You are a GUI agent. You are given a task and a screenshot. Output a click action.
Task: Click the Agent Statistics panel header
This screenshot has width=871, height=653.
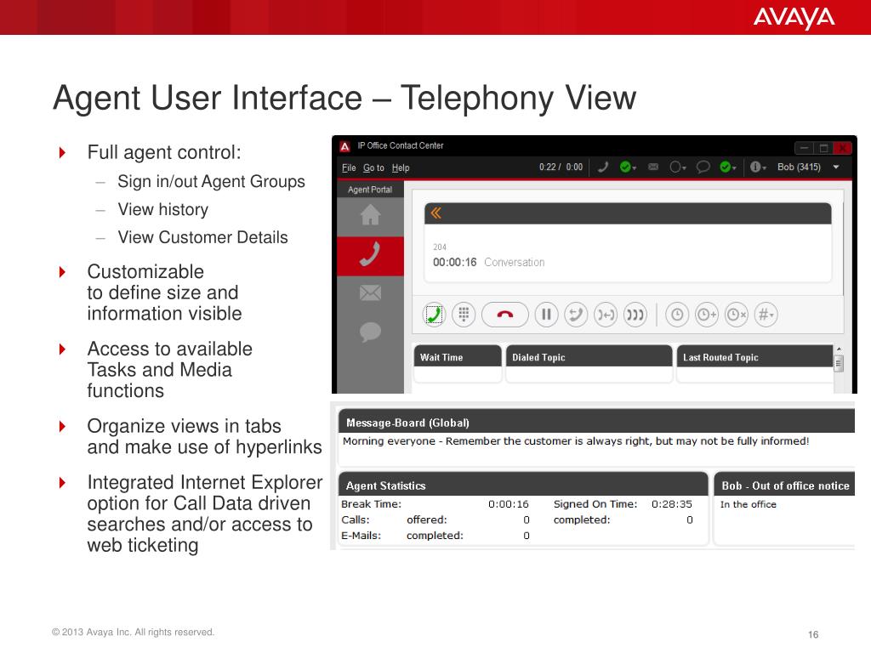point(523,485)
